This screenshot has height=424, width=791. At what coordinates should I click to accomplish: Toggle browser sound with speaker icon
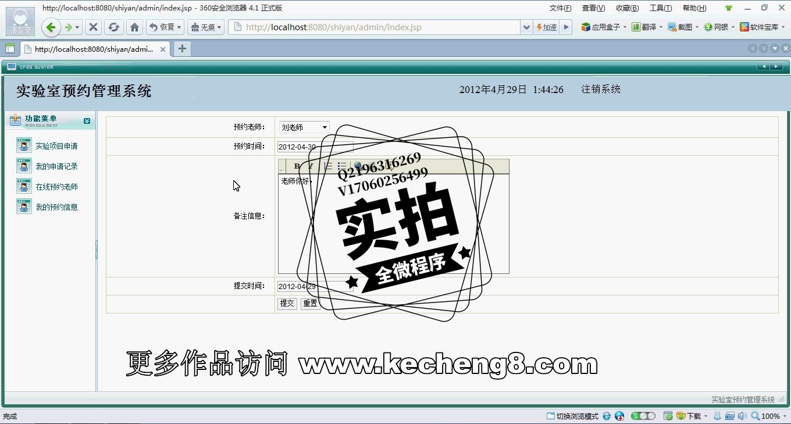point(742,416)
